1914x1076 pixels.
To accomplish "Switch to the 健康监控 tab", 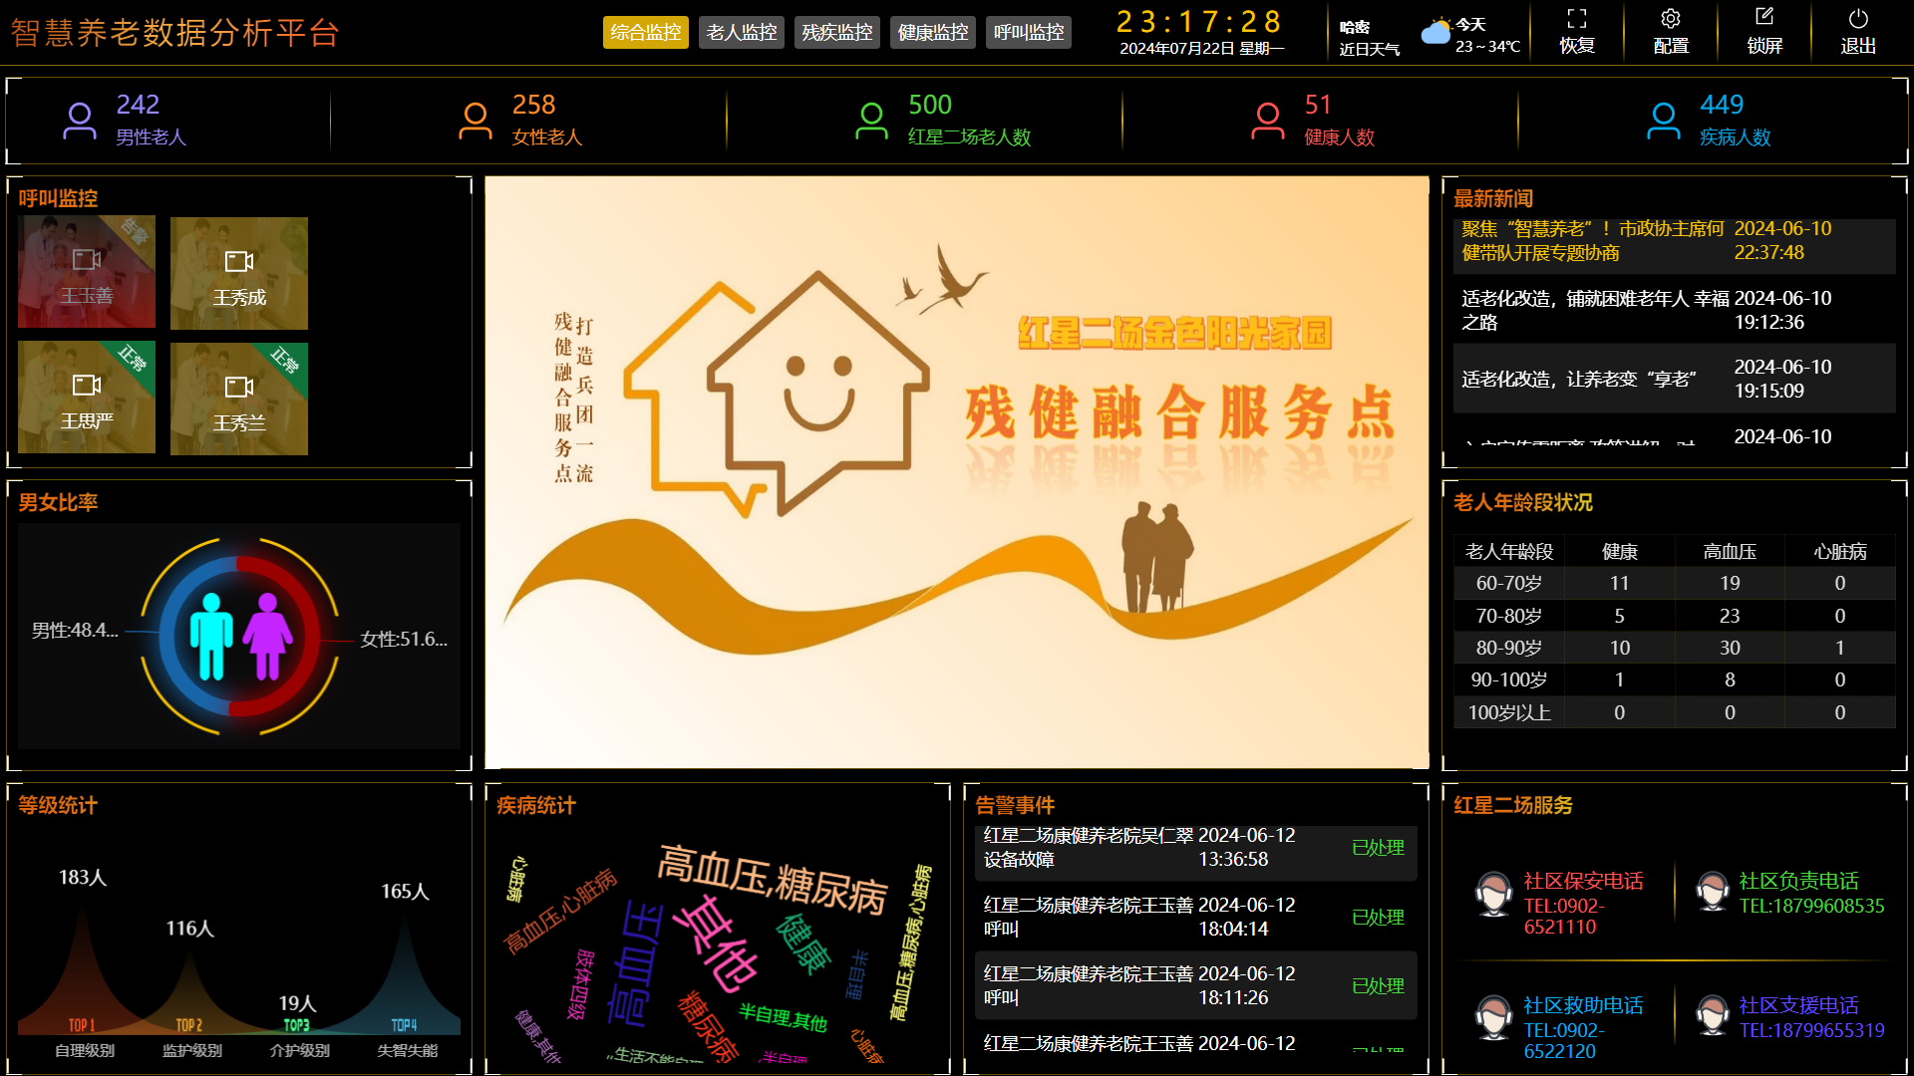I will (932, 32).
